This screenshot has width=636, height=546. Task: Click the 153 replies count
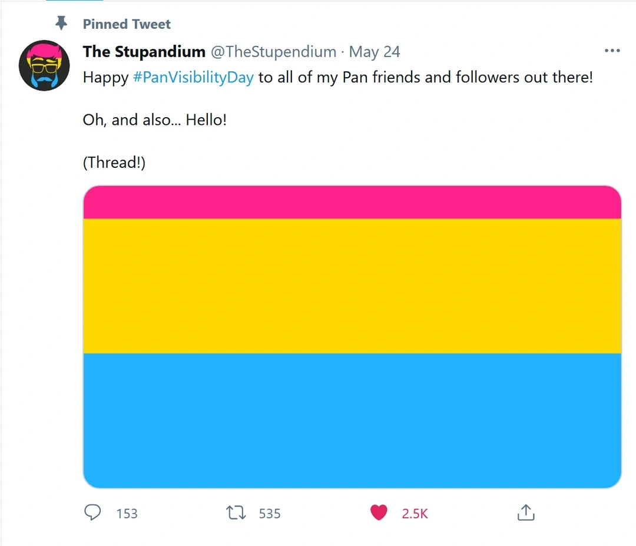pyautogui.click(x=127, y=514)
